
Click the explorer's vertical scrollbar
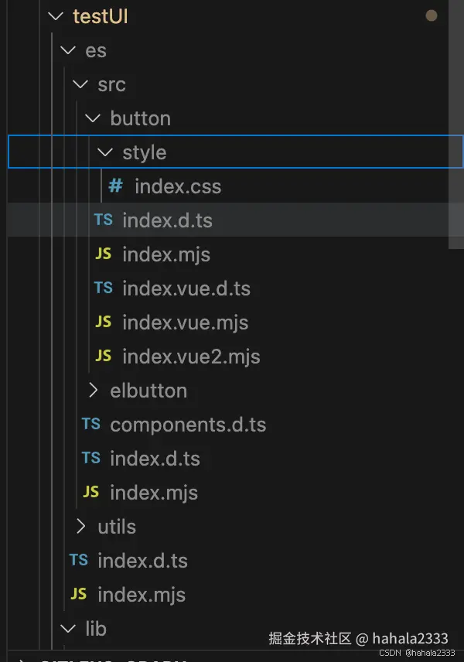click(x=456, y=124)
